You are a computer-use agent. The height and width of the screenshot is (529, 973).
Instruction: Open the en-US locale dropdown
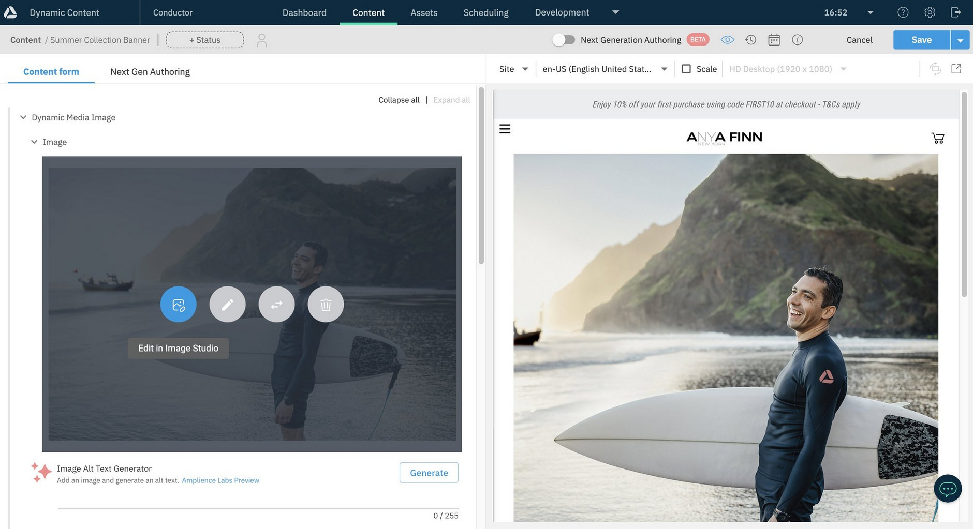click(605, 69)
